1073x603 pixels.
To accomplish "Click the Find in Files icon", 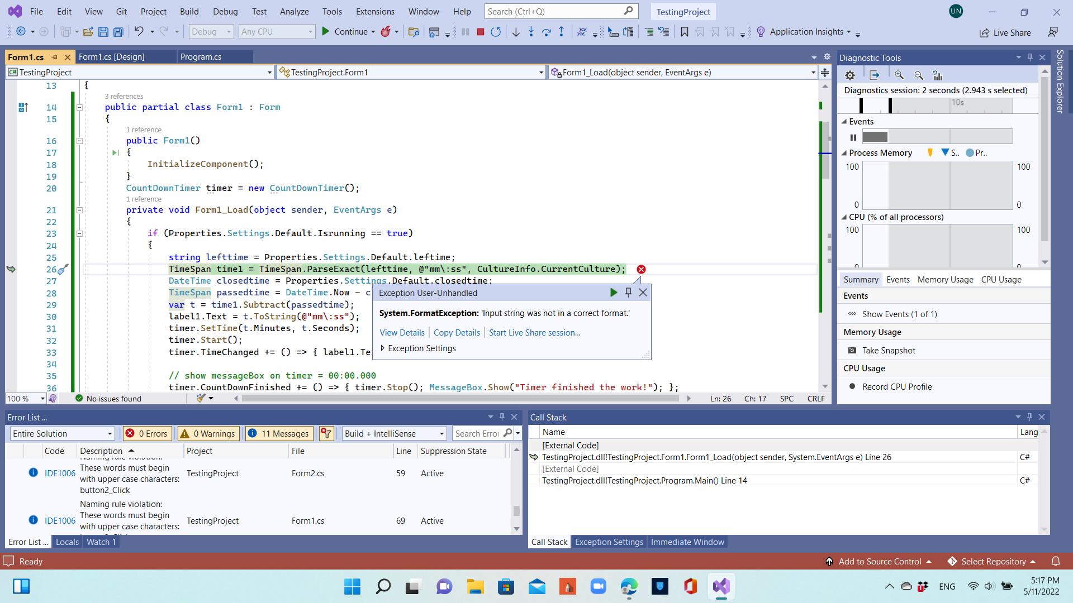I will tap(414, 32).
